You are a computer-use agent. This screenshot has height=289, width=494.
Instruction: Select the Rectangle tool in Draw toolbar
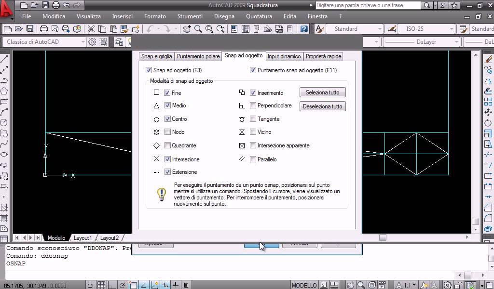pos(4,102)
